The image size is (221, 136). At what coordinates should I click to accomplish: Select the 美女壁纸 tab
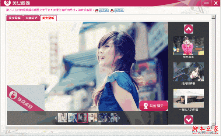(x=48, y=18)
